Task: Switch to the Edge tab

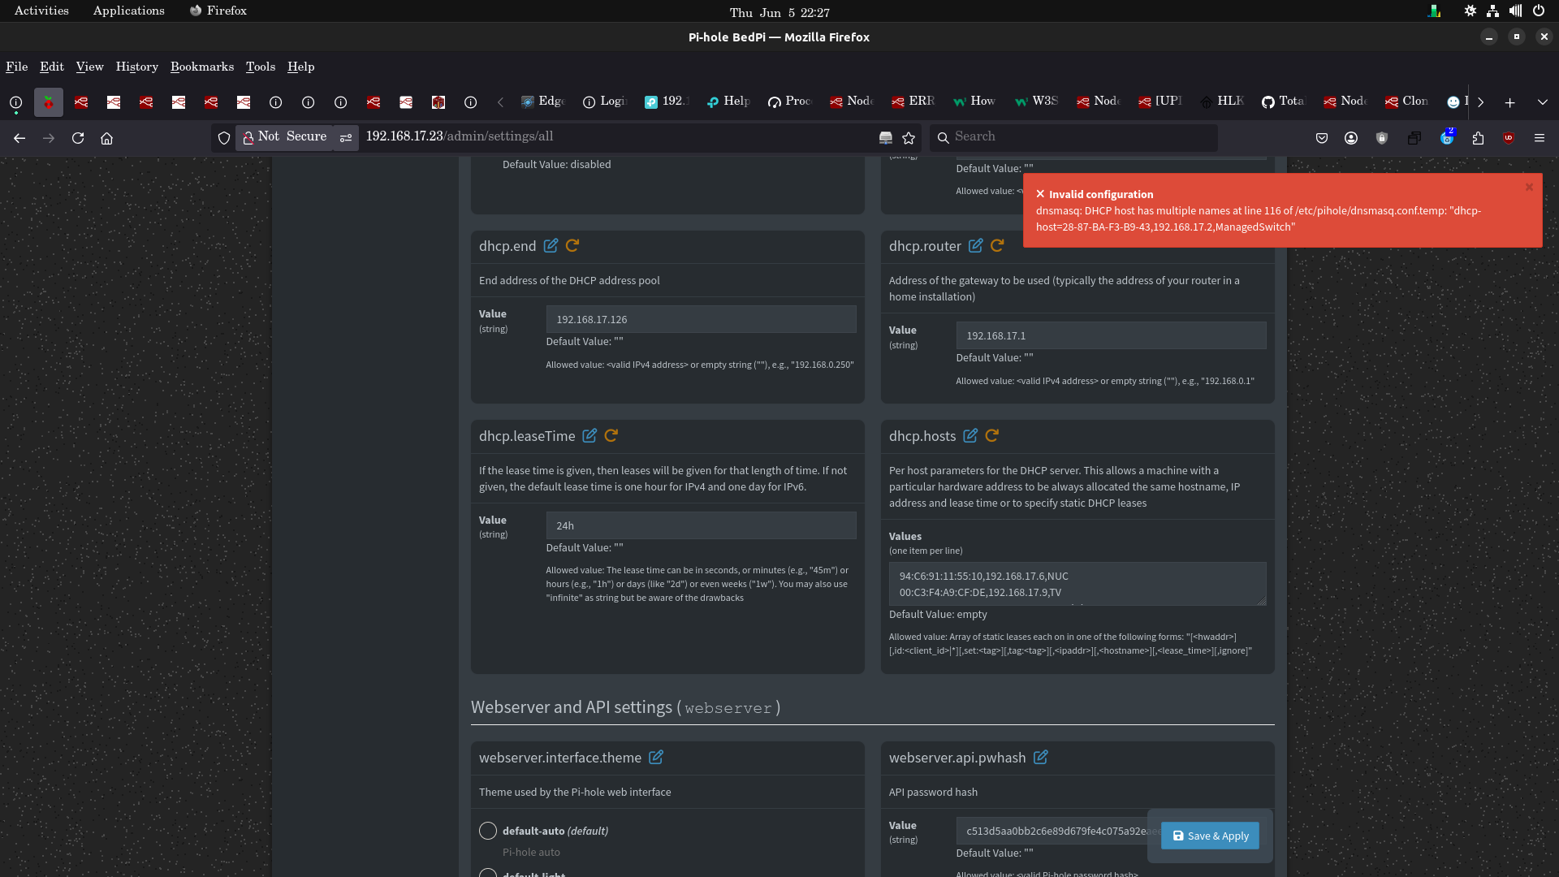Action: (544, 102)
